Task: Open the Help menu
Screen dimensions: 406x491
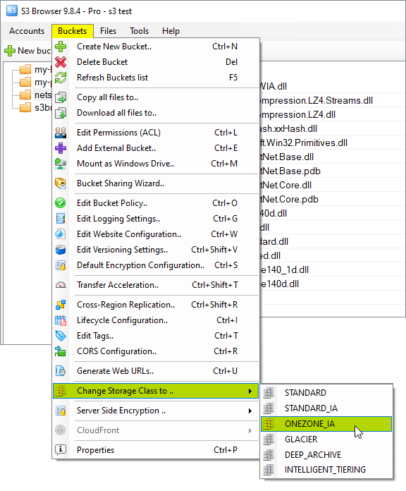Action: [x=171, y=31]
